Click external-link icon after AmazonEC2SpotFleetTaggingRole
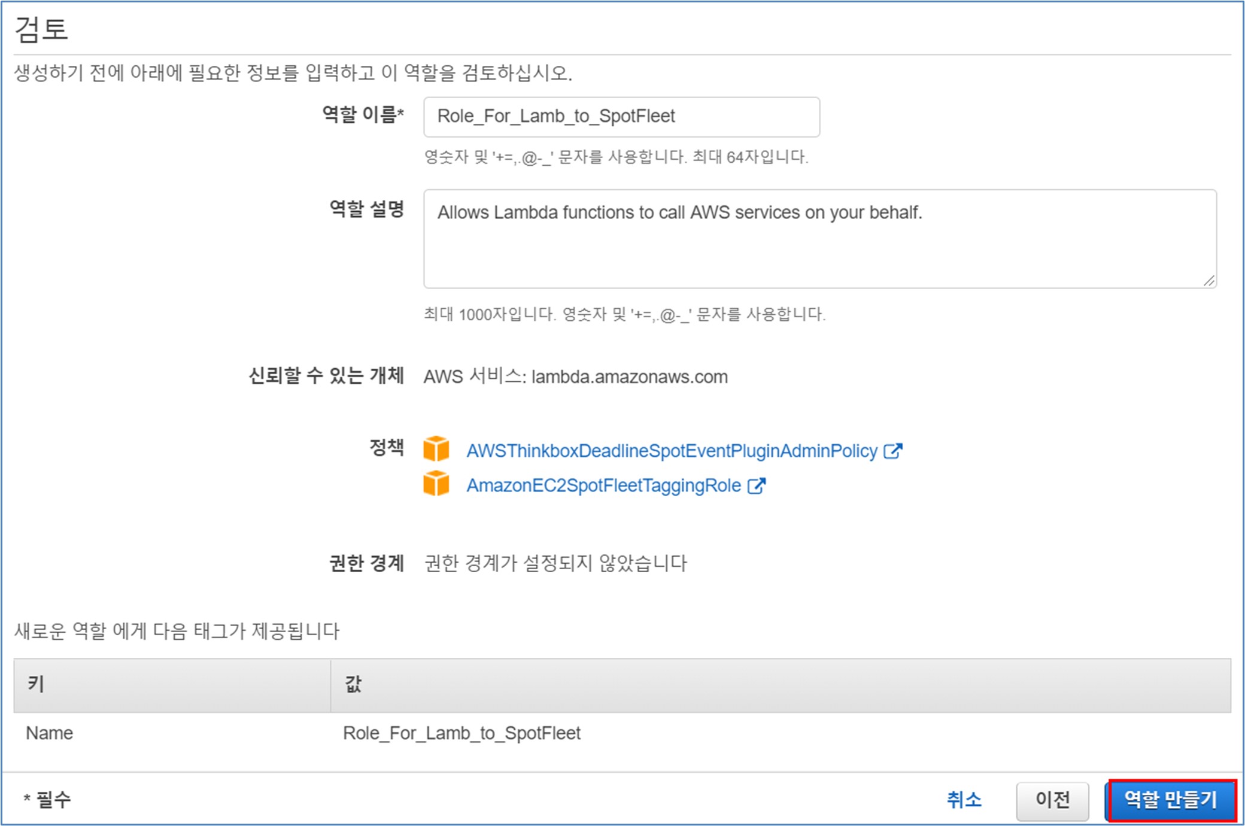Screen dimensions: 1245x826 point(757,485)
